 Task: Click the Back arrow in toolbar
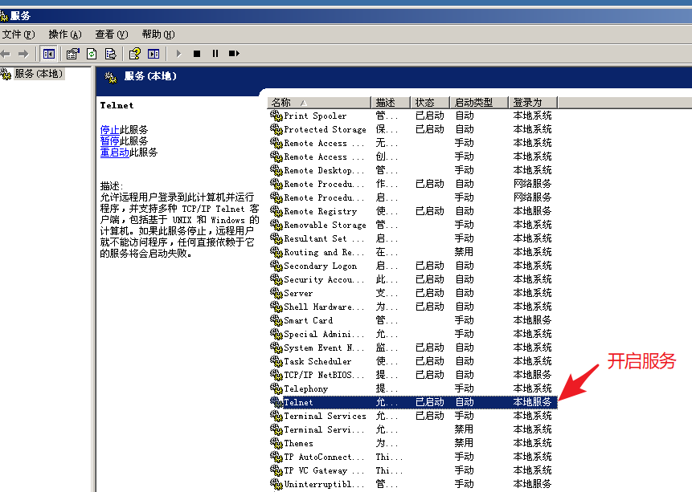(6, 54)
